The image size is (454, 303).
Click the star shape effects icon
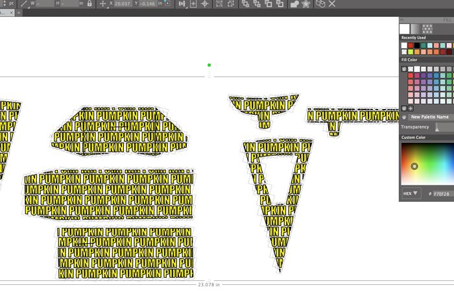click(x=305, y=4)
